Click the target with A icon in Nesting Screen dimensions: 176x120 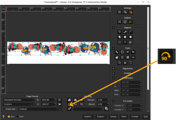[69, 109]
